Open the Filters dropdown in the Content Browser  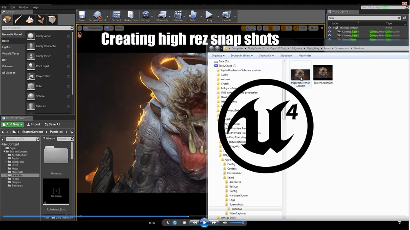49,139
